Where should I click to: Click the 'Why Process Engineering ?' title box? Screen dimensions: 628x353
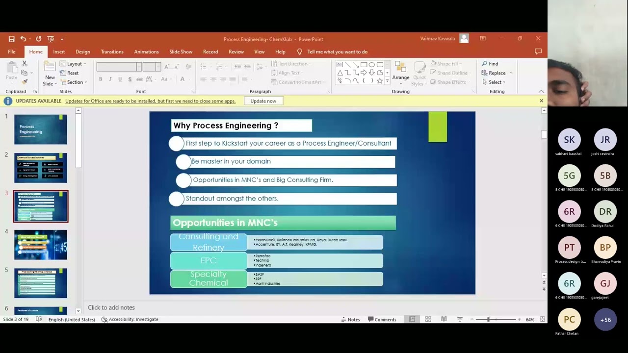coord(241,126)
